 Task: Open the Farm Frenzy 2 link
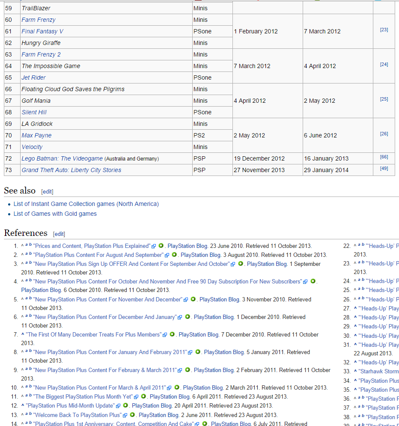pyautogui.click(x=41, y=55)
